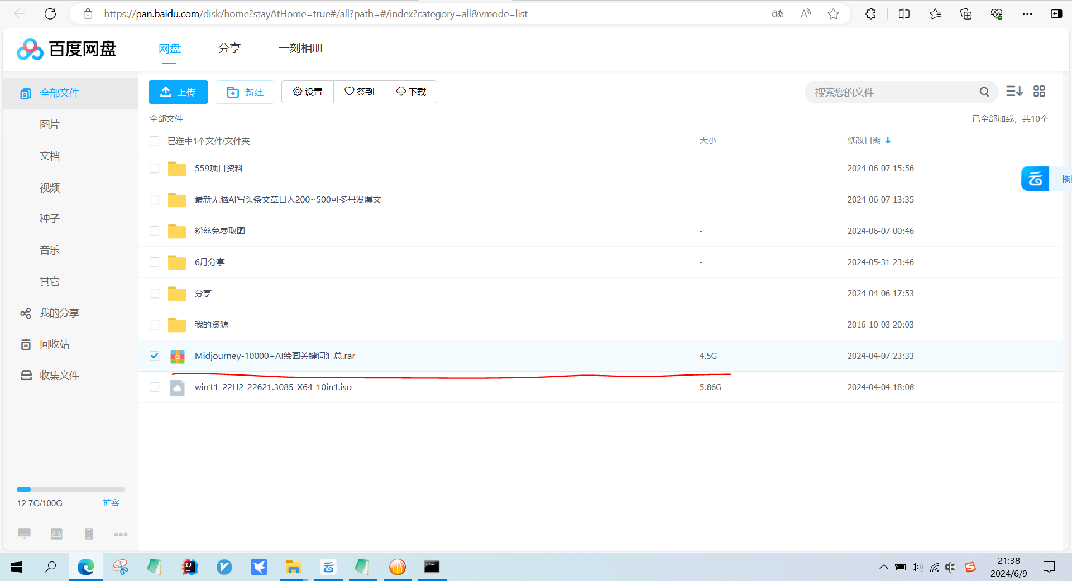Open the 一刻相册 tab
Viewport: 1072px width, 581px height.
300,49
